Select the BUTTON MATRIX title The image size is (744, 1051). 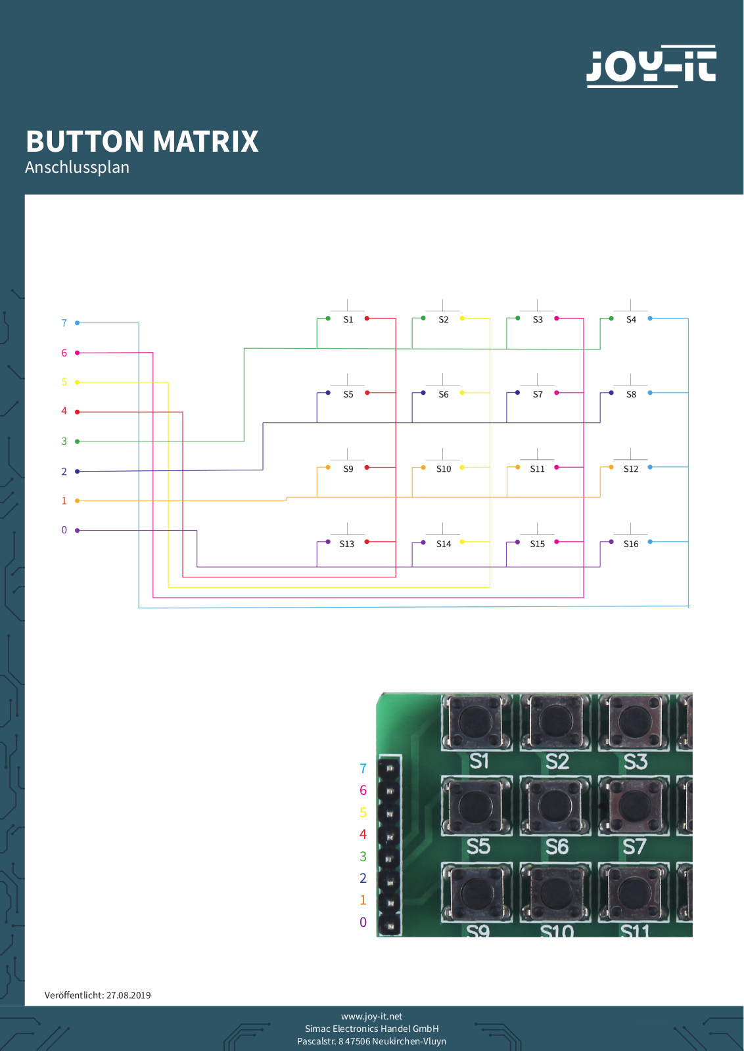point(142,141)
